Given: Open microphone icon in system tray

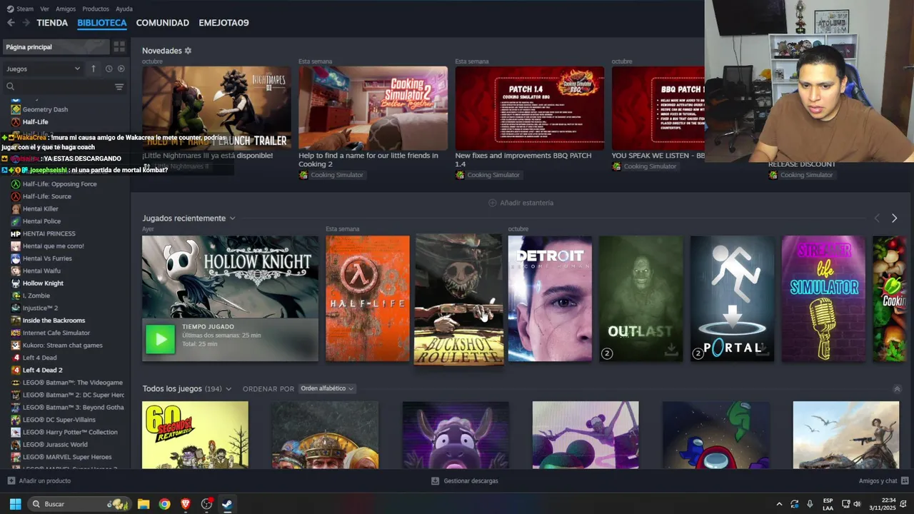Looking at the screenshot, I should [810, 504].
